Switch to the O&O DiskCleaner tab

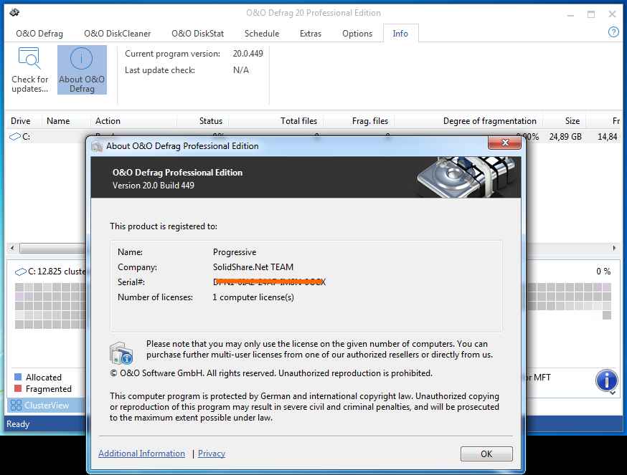coord(116,33)
